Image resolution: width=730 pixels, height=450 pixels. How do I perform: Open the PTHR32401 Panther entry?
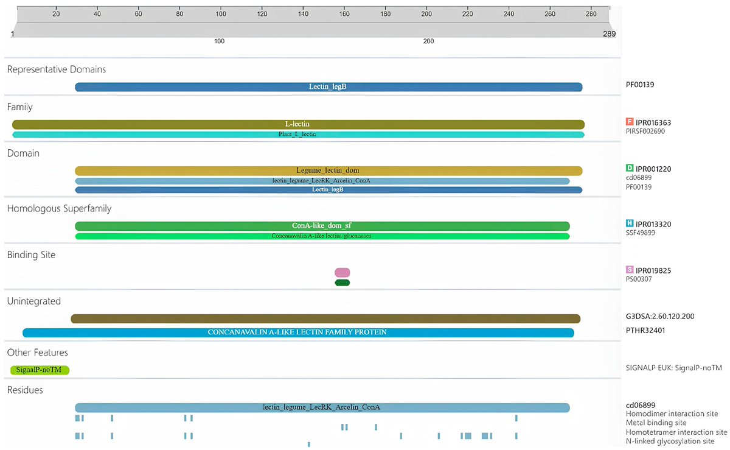pos(647,330)
